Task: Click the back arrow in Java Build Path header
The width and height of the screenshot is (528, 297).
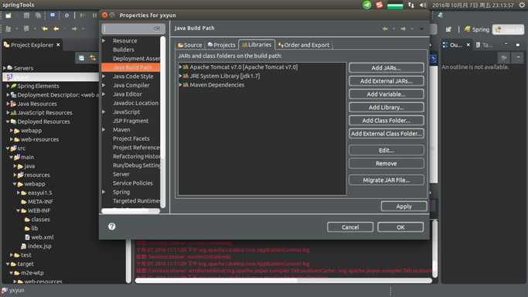Action: click(x=385, y=29)
